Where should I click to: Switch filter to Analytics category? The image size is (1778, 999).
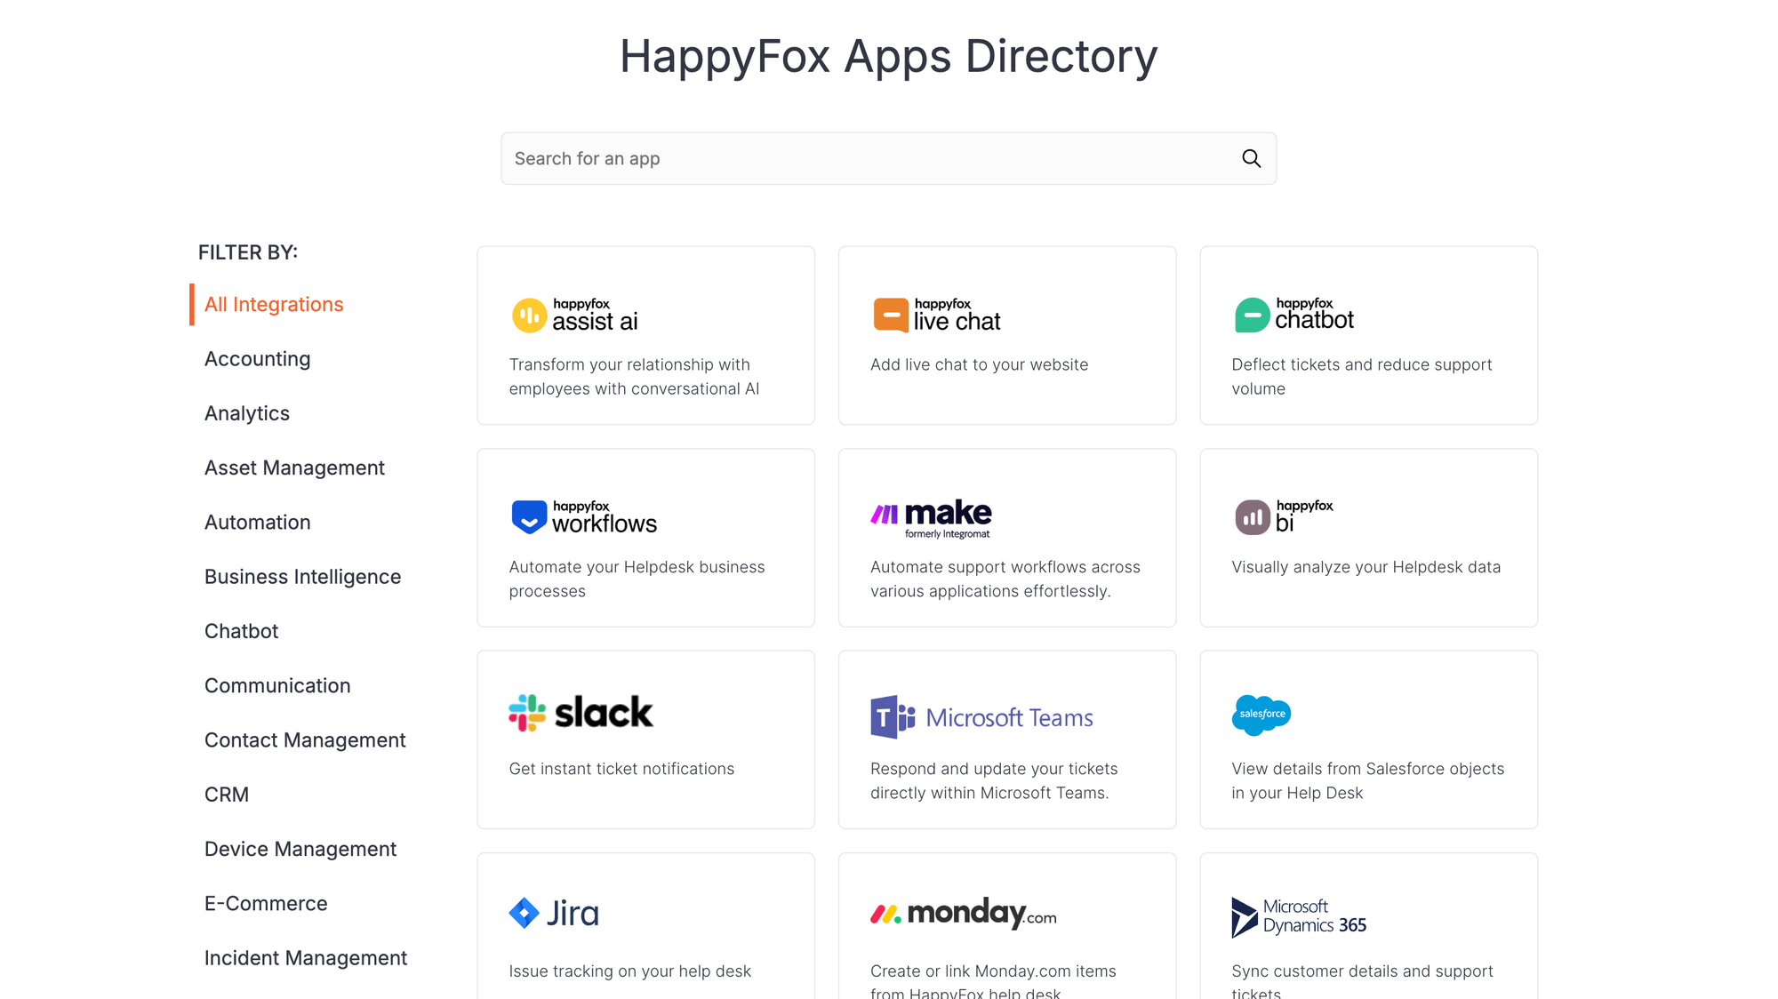(x=246, y=412)
